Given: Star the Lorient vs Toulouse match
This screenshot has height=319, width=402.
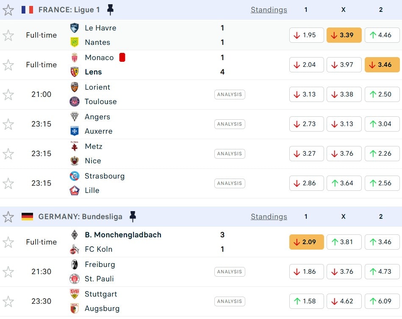Looking at the screenshot, I should tap(8, 94).
